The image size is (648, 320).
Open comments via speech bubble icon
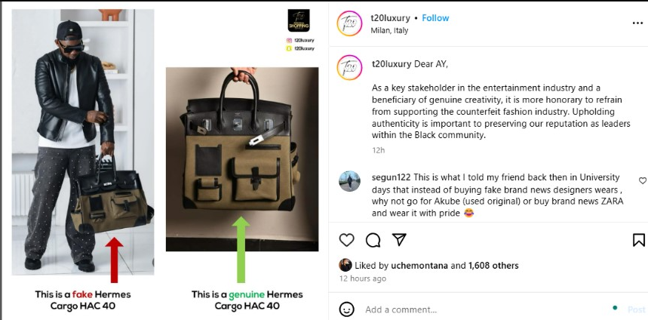[x=373, y=240]
